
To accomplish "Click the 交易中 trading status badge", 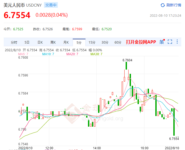I will pos(51,5).
